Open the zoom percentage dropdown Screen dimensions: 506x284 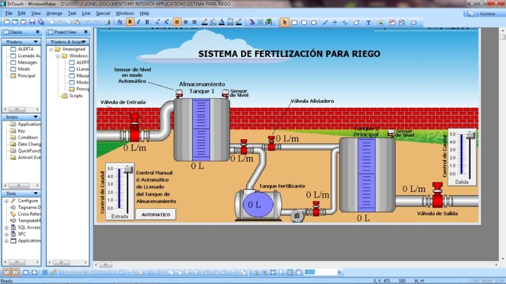point(339,272)
